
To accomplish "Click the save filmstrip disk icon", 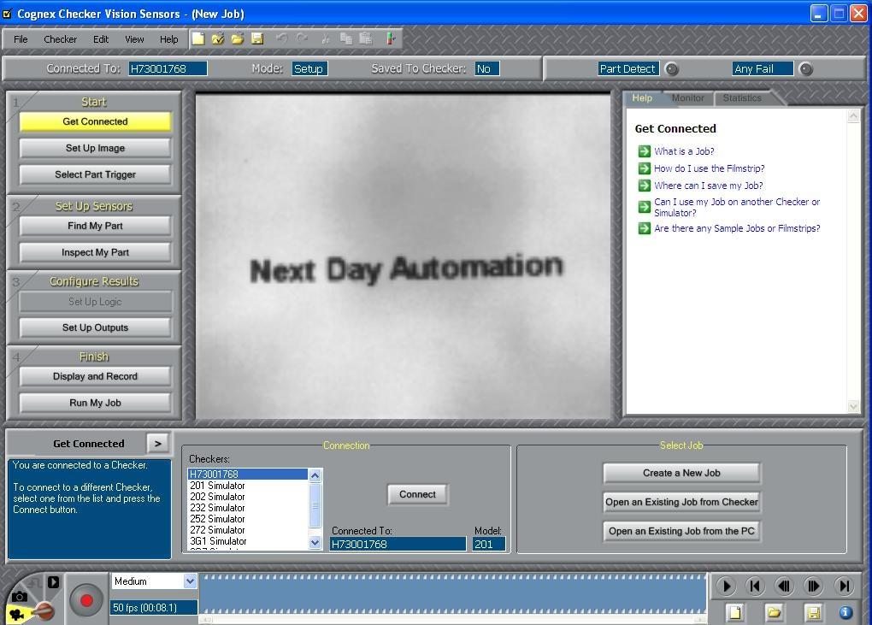I will point(813,612).
